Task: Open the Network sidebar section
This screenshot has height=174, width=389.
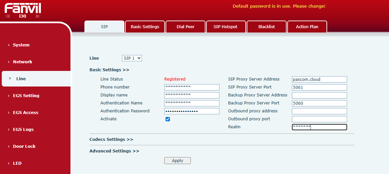Action: 22,62
